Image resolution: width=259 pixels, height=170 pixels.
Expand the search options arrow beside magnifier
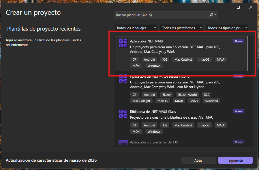pyautogui.click(x=216, y=15)
